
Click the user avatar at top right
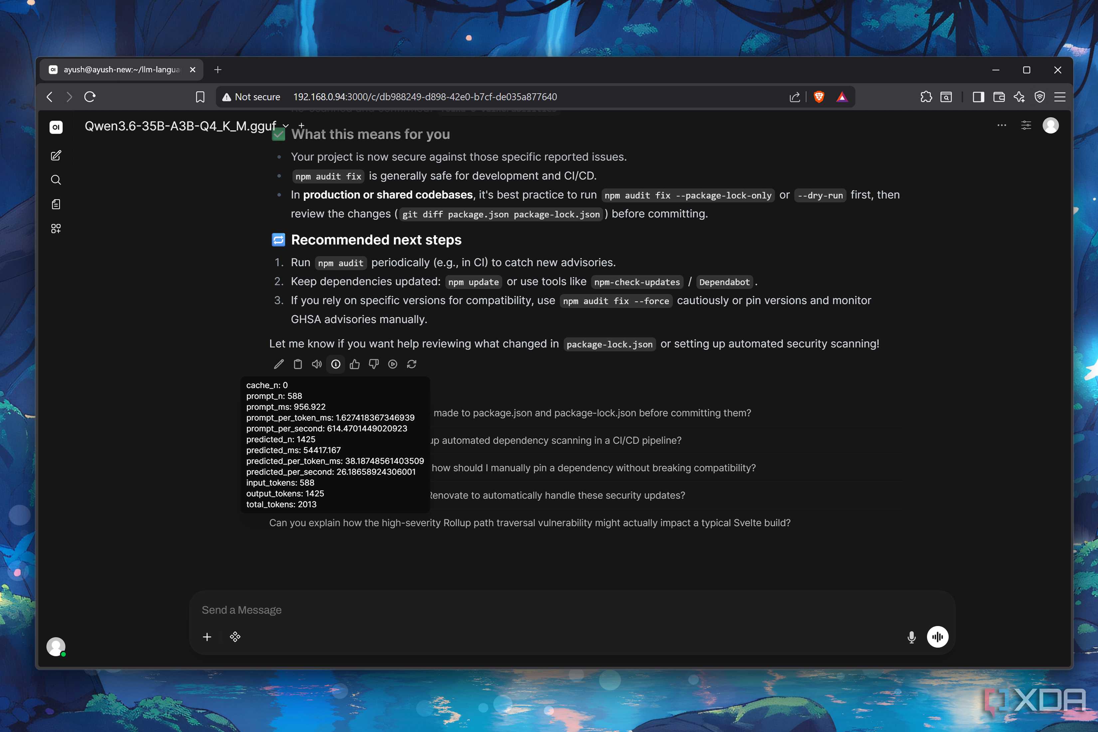[1050, 125]
